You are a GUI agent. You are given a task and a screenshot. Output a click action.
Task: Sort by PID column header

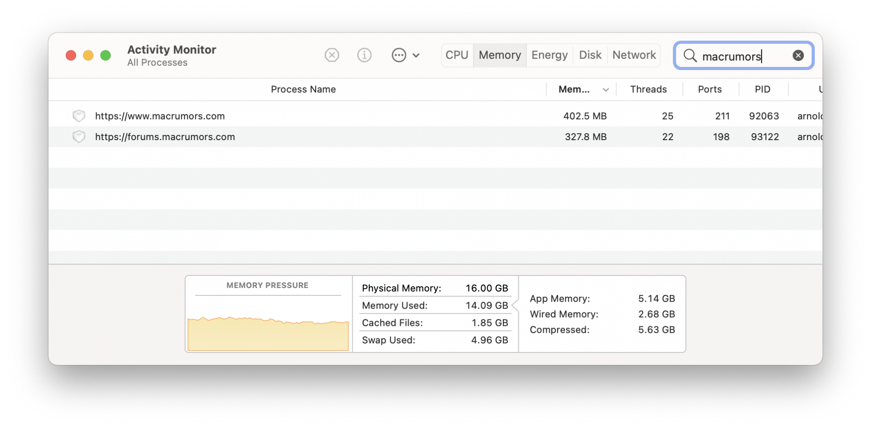point(763,89)
